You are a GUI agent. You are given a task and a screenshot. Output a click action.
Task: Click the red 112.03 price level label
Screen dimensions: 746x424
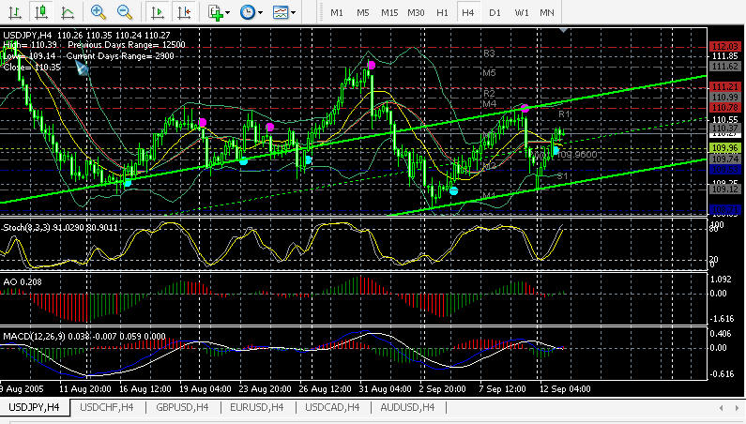[725, 46]
